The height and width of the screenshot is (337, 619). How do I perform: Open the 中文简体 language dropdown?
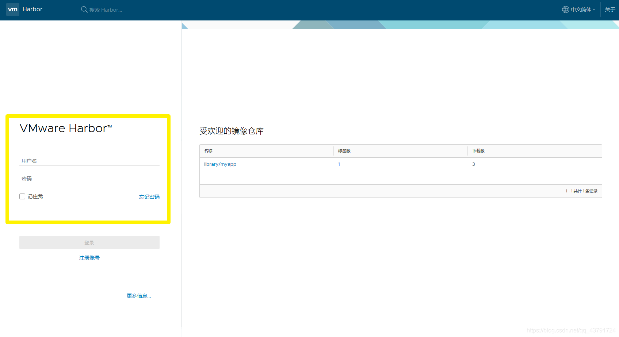[579, 9]
